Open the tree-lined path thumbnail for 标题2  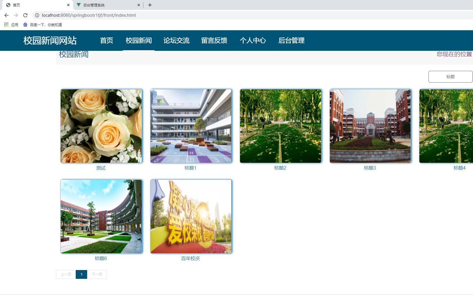point(280,126)
